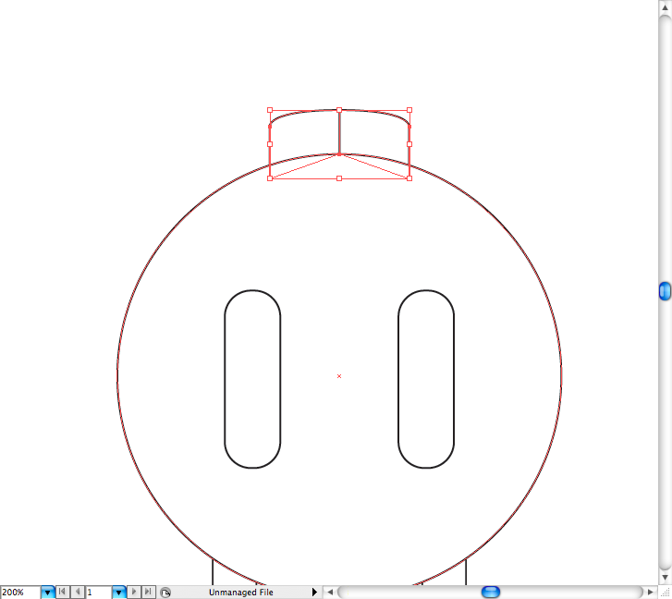Click the vertical scrollbar blue thumb
Screen dimensions: 672x599
point(665,291)
